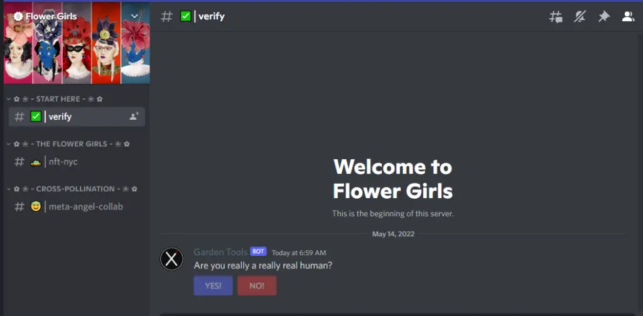Switch to the nft-nyc channel
This screenshot has width=643, height=316.
click(x=63, y=162)
